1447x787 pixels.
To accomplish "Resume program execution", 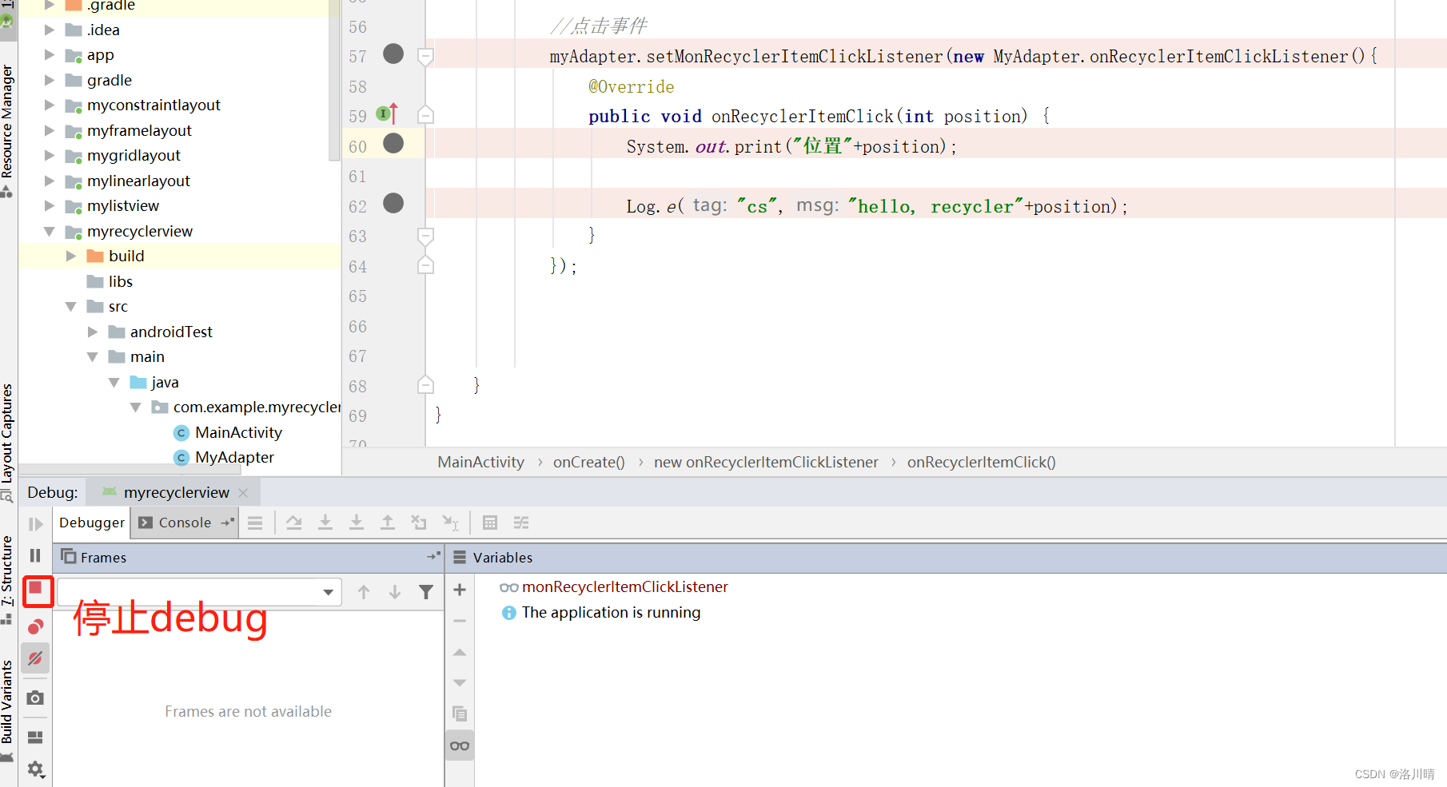I will click(35, 524).
